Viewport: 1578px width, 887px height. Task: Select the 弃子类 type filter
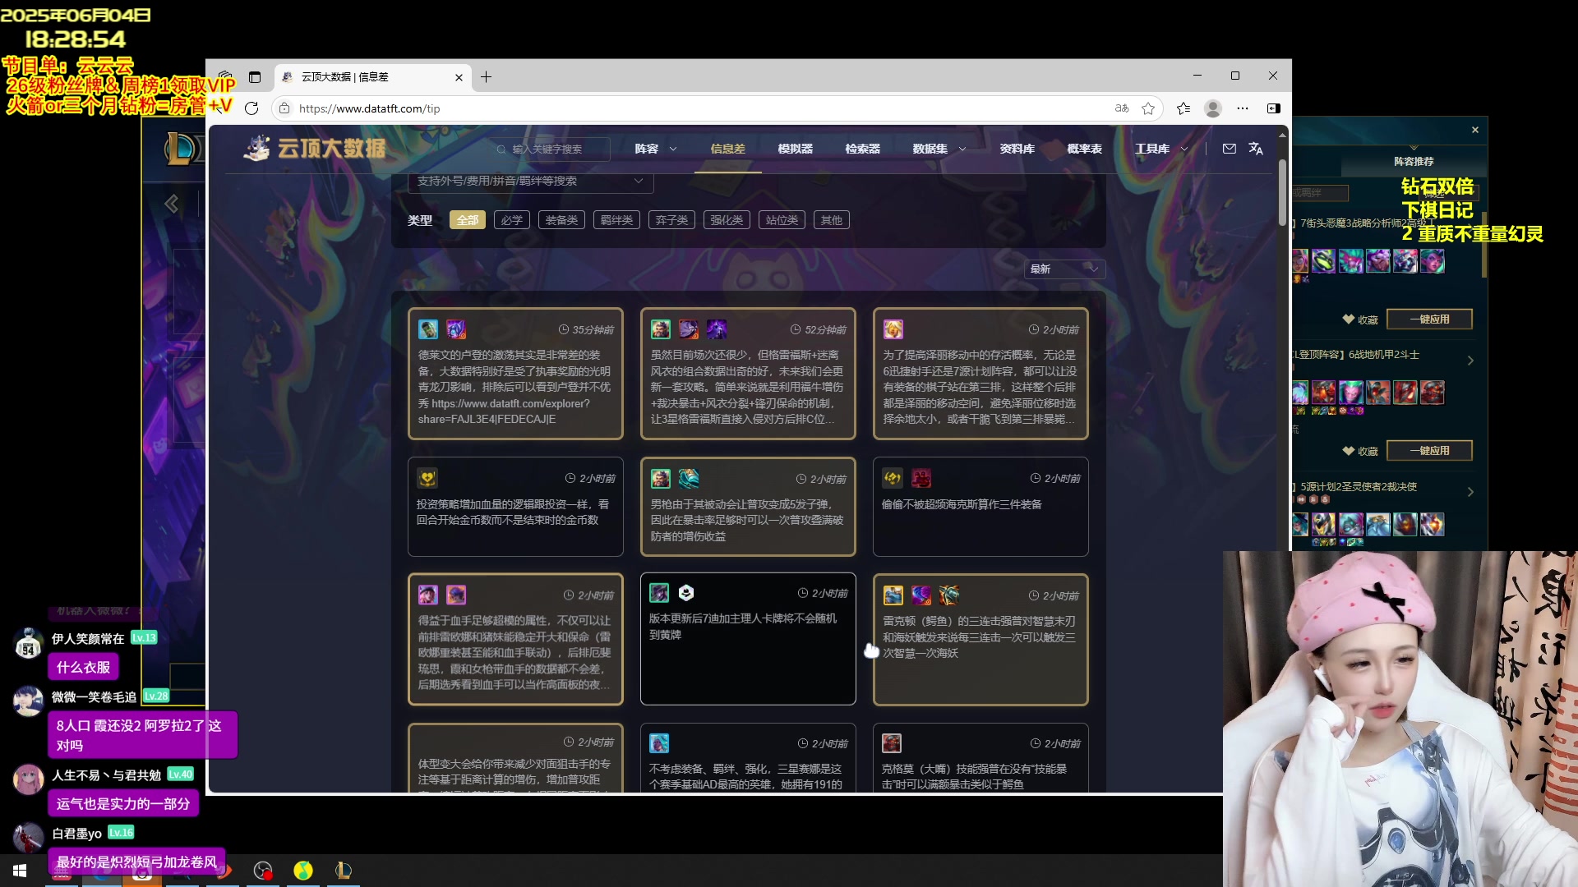(x=671, y=220)
